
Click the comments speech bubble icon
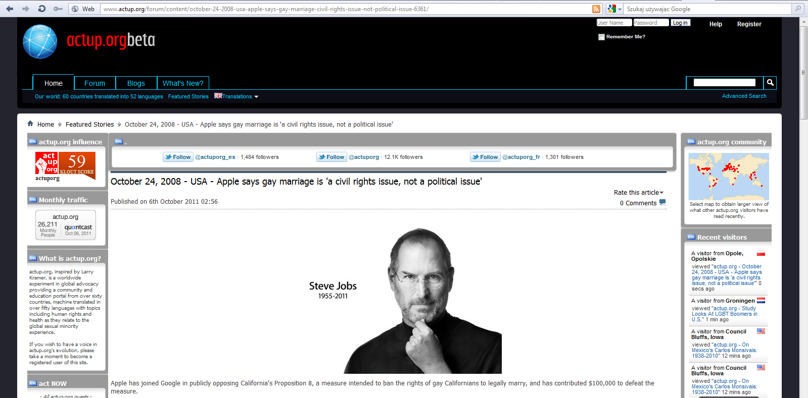[x=662, y=202]
